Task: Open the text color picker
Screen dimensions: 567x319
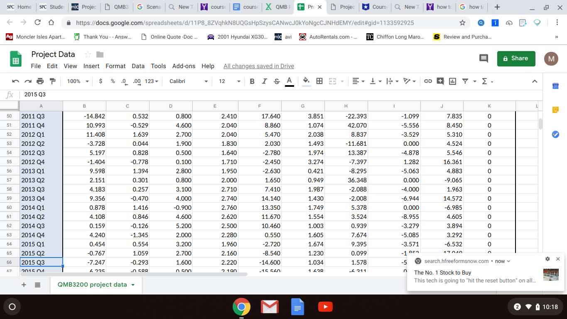Action: 290,81
